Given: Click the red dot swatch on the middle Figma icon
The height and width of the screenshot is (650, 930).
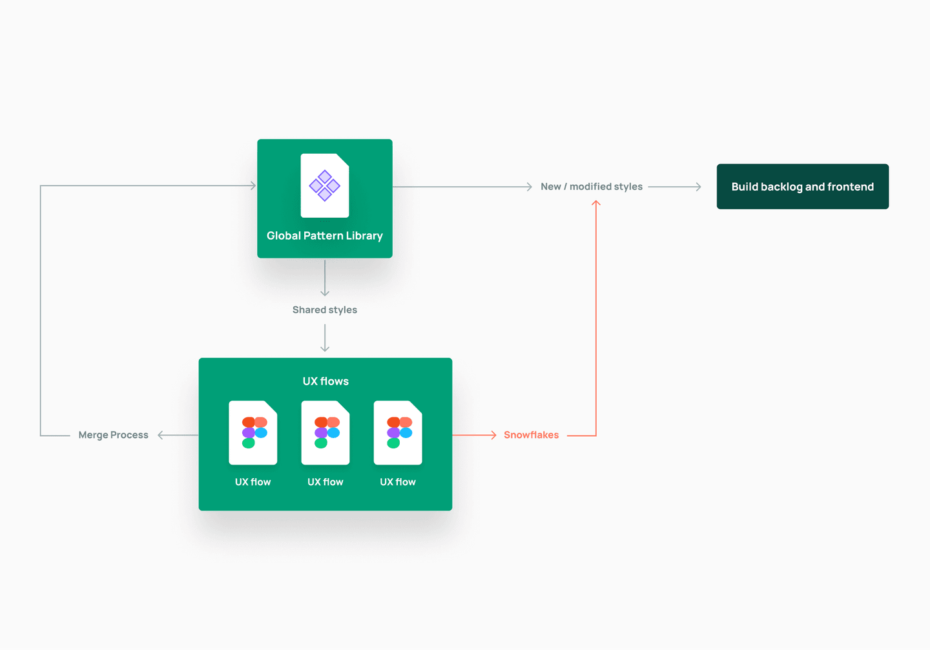Looking at the screenshot, I should (x=320, y=421).
